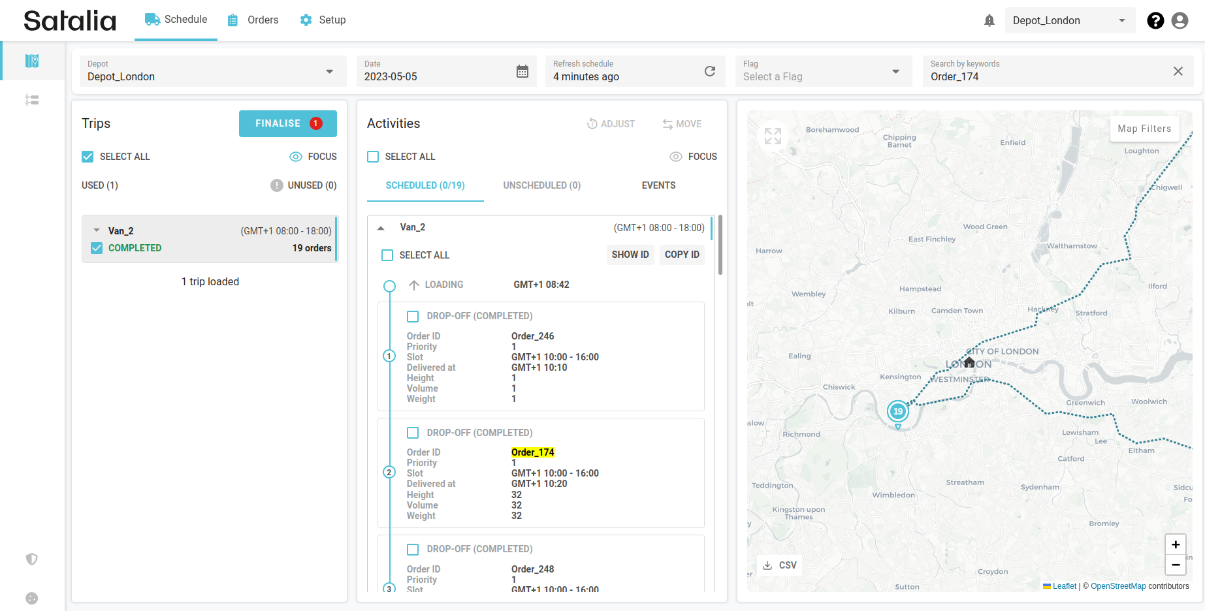Uncheck Select All in Trips panel

(x=88, y=157)
